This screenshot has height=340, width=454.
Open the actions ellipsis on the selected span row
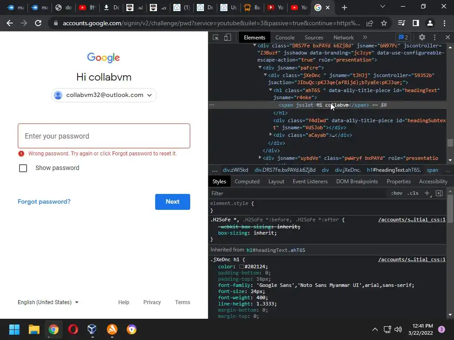point(211,104)
